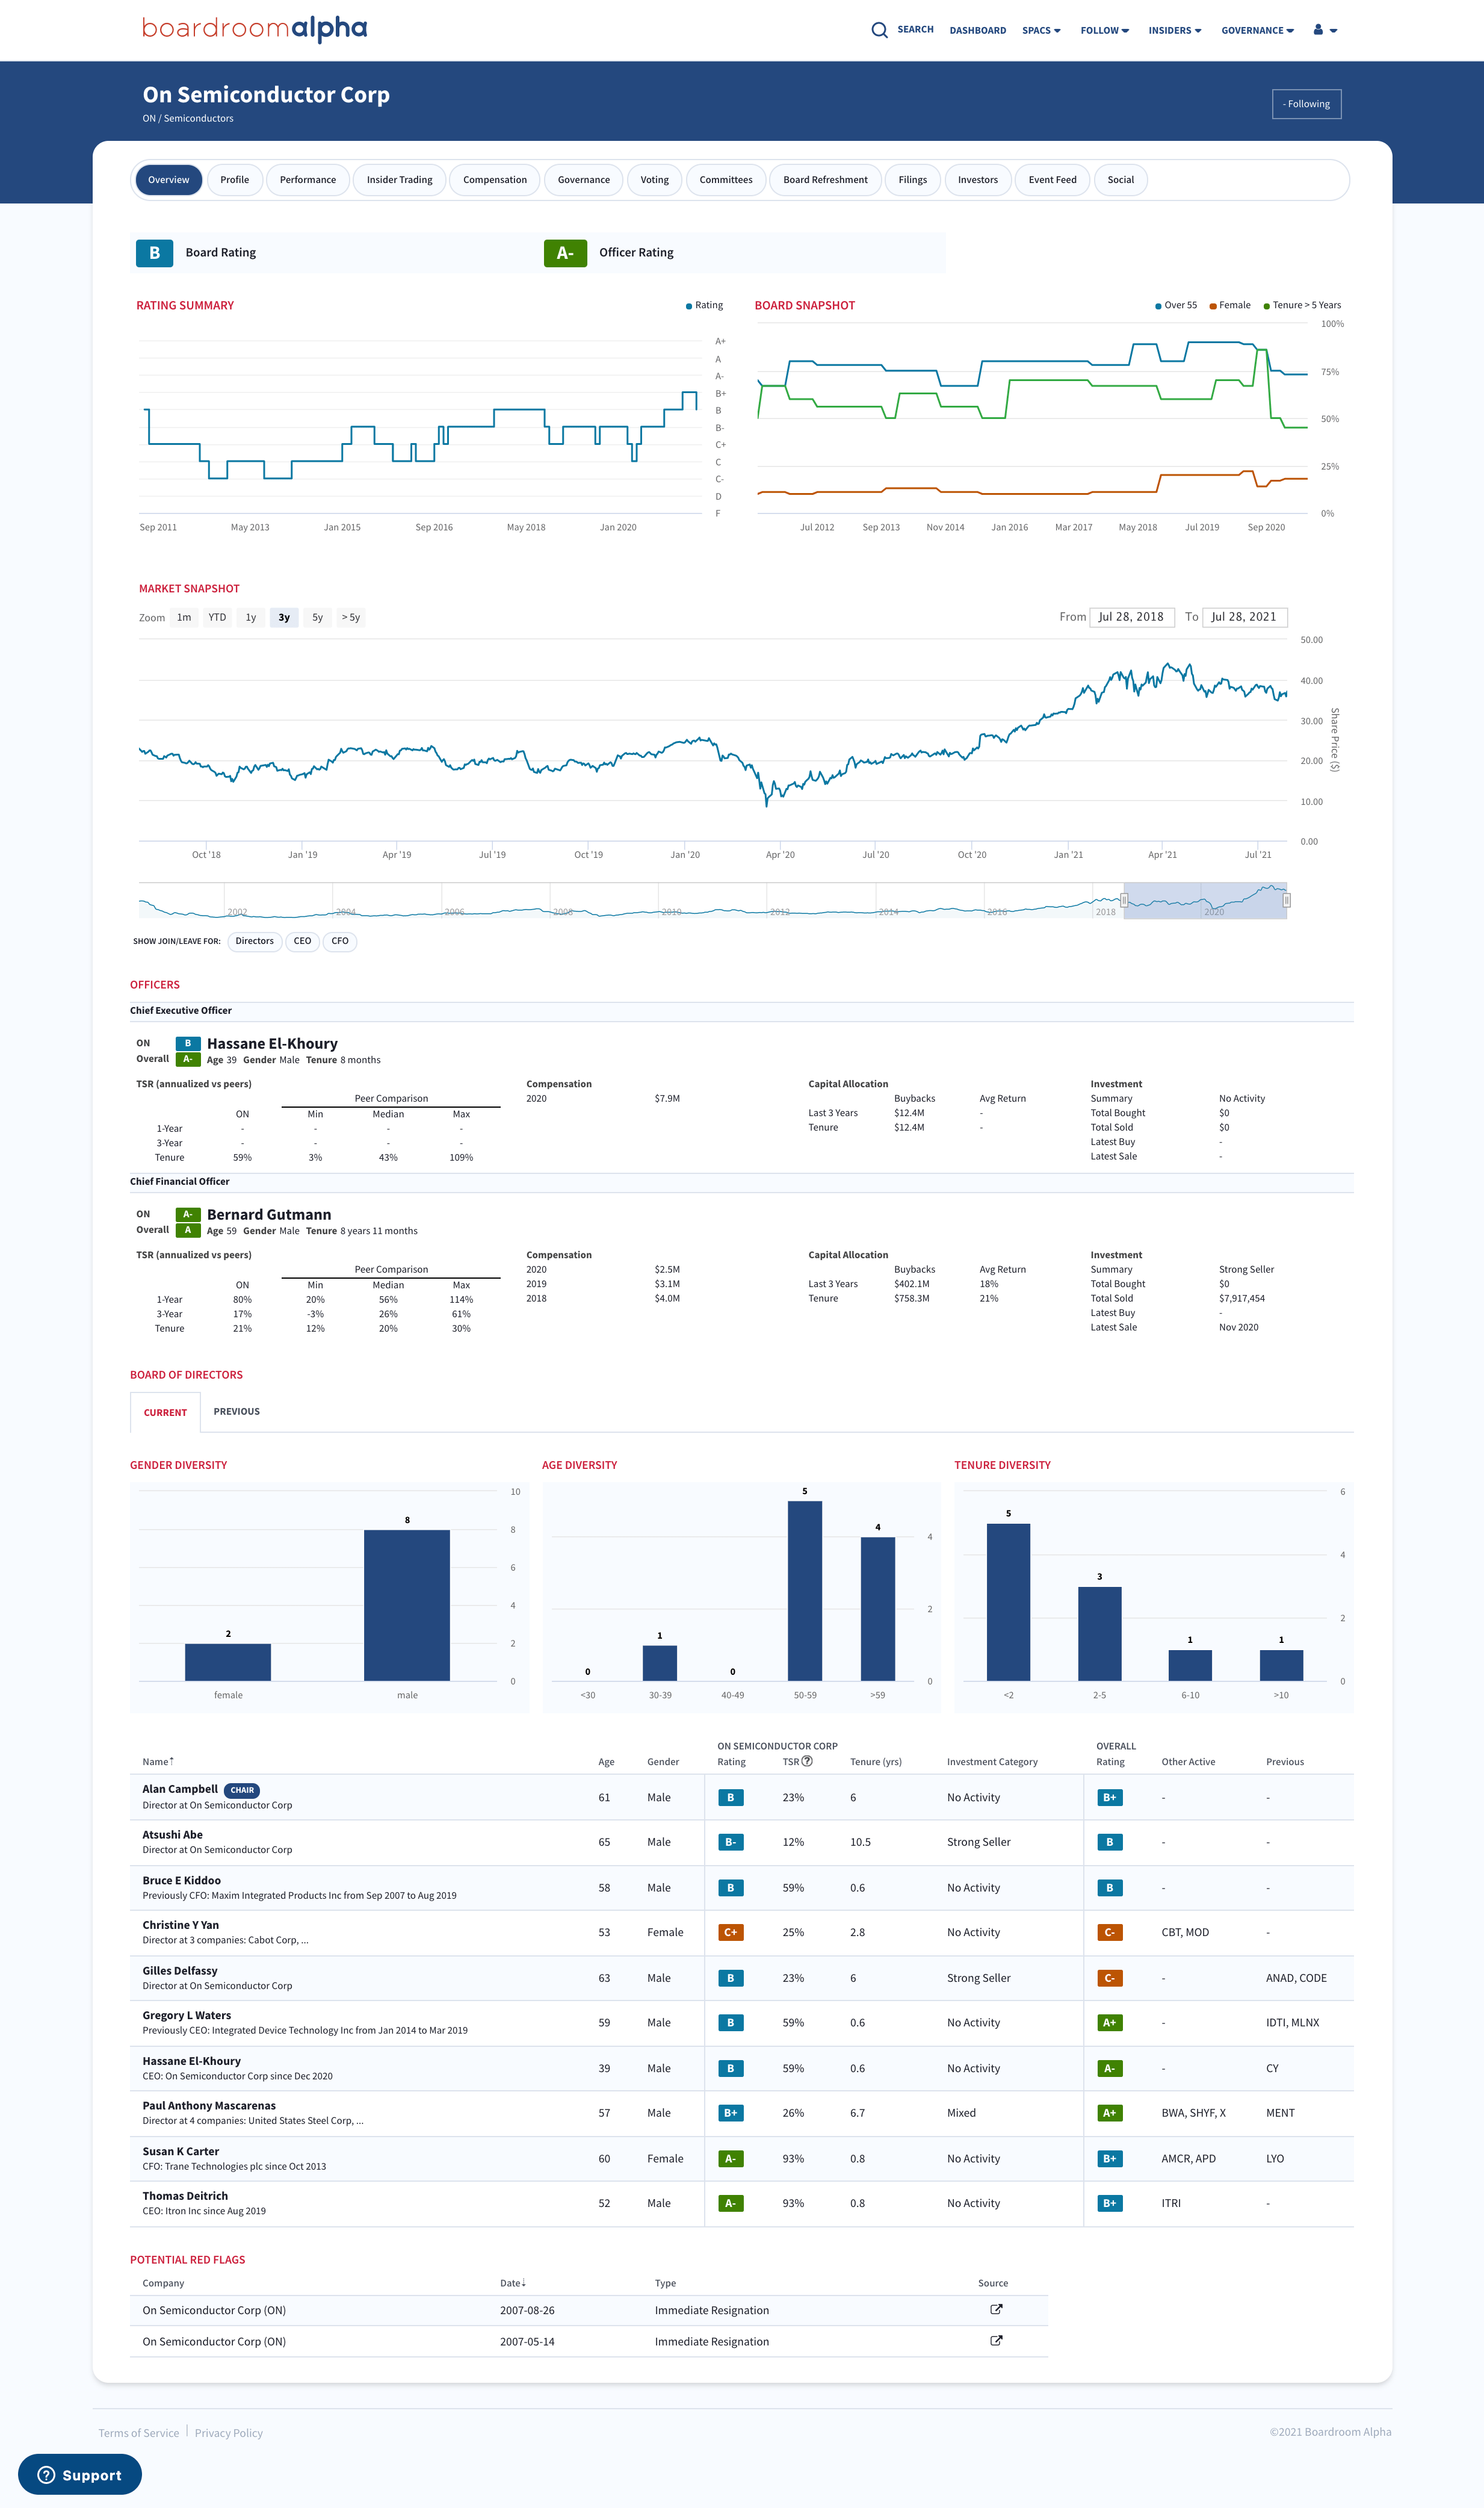Toggle CEO join/leave markers

point(302,940)
